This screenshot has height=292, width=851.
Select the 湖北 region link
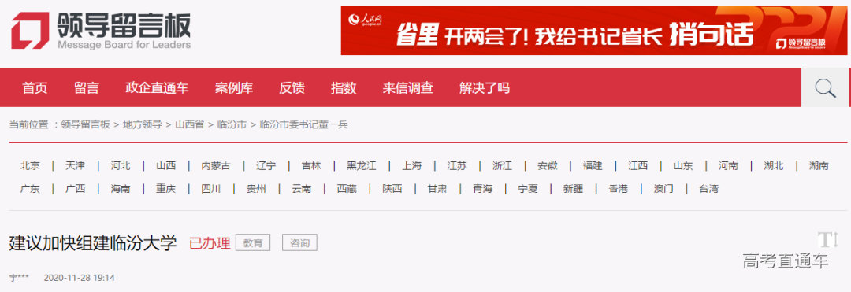[x=774, y=166]
